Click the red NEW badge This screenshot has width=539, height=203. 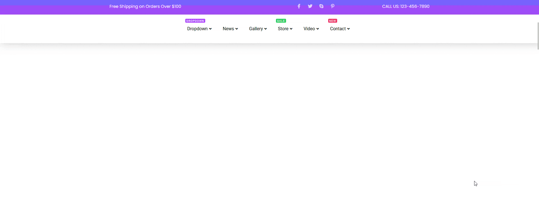(332, 21)
